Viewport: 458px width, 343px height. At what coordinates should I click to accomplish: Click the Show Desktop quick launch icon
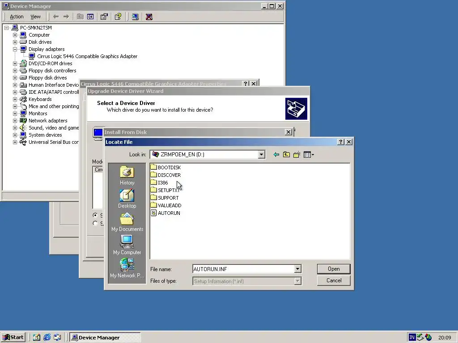(x=37, y=338)
